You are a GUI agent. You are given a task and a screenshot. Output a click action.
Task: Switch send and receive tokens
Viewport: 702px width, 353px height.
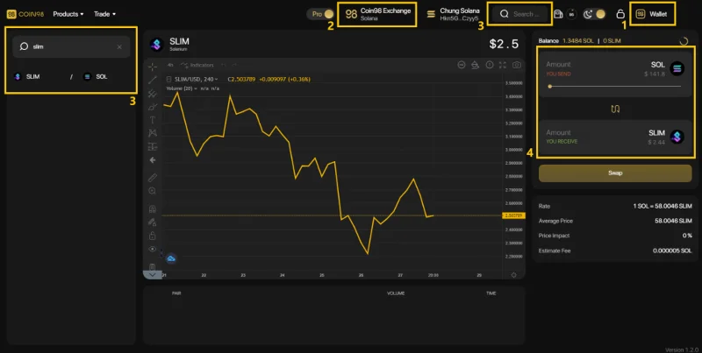(x=615, y=109)
